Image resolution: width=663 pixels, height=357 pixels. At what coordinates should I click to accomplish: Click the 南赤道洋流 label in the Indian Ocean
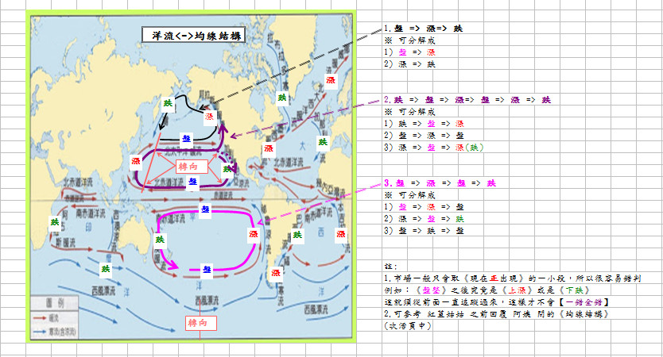pyautogui.click(x=90, y=213)
